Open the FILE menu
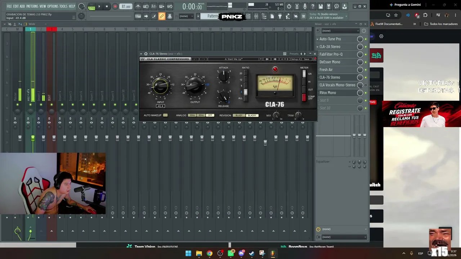The width and height of the screenshot is (461, 259). pos(9,6)
